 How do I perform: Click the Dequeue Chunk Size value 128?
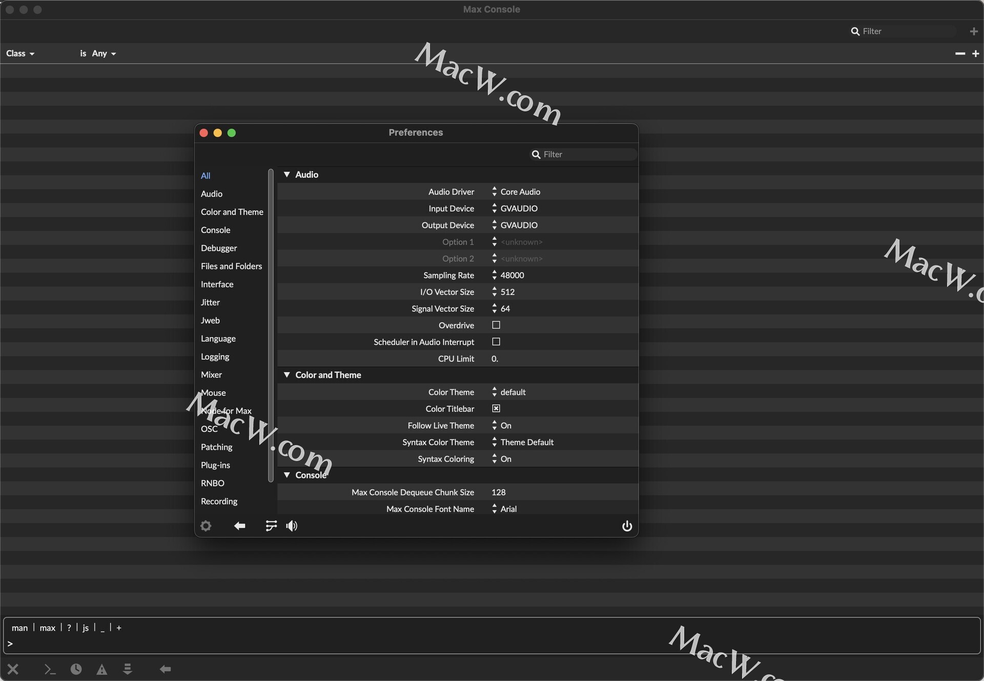point(499,492)
